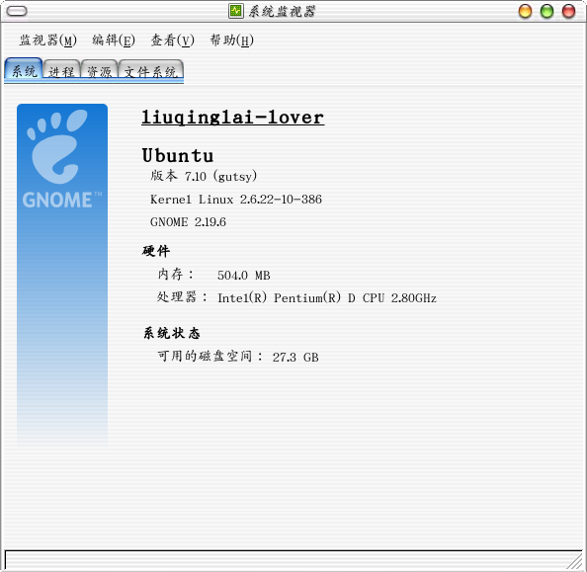
Task: Open the 帮助(H) menu
Action: coord(231,41)
